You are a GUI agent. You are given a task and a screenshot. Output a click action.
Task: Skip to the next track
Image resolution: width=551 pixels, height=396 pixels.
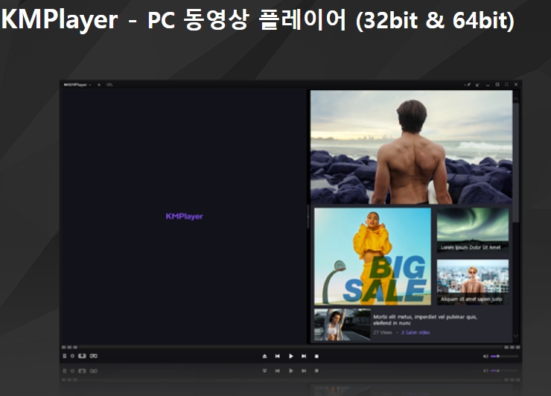(x=304, y=356)
